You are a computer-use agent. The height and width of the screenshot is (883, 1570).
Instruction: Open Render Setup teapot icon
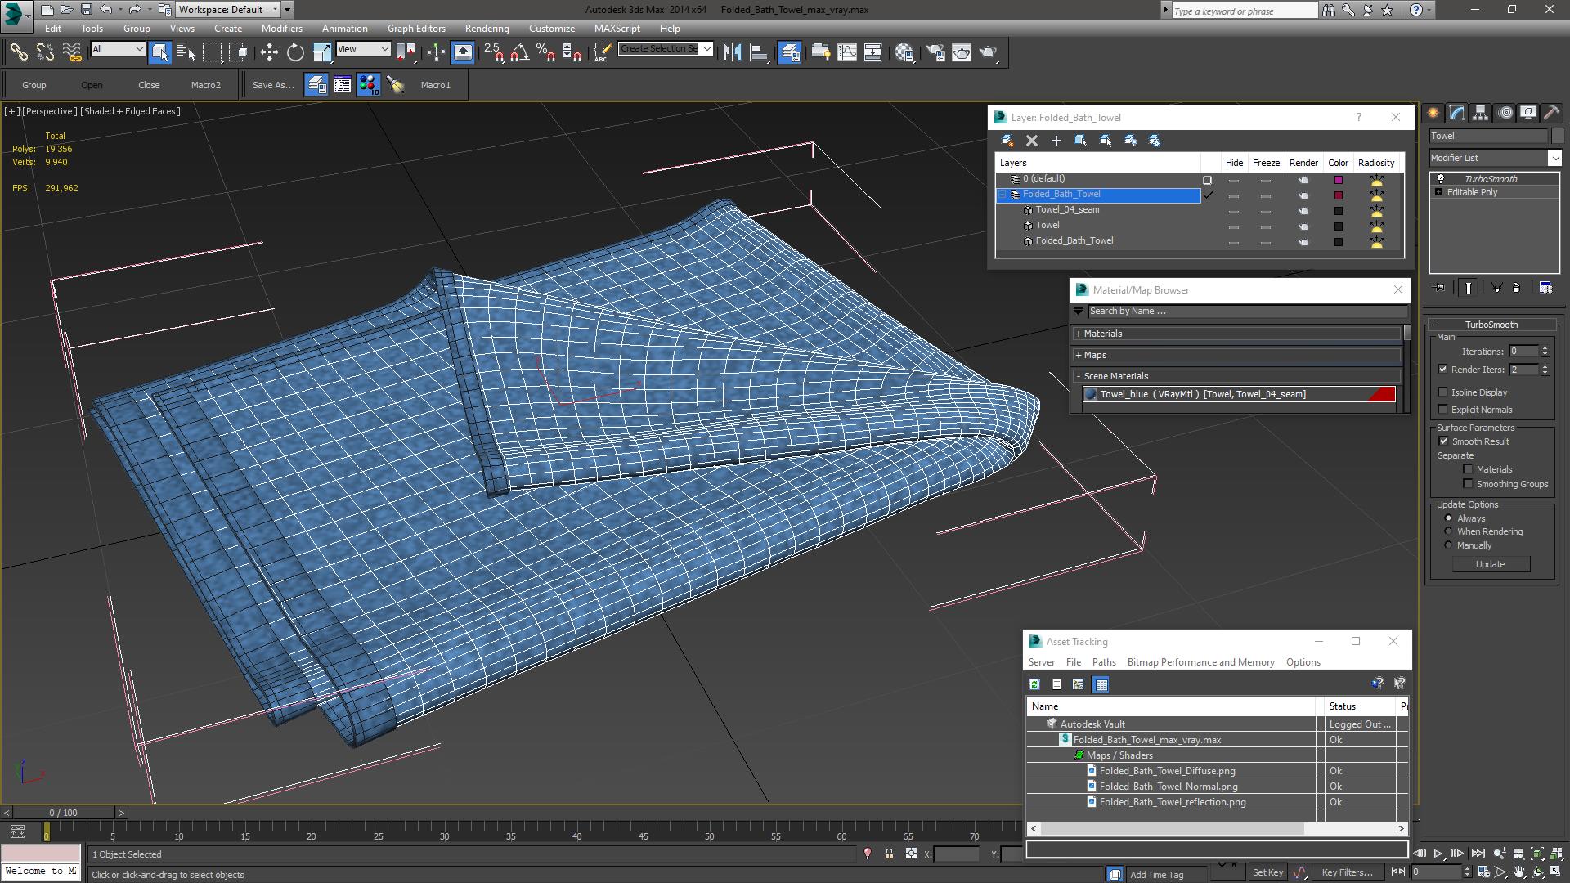pos(935,52)
